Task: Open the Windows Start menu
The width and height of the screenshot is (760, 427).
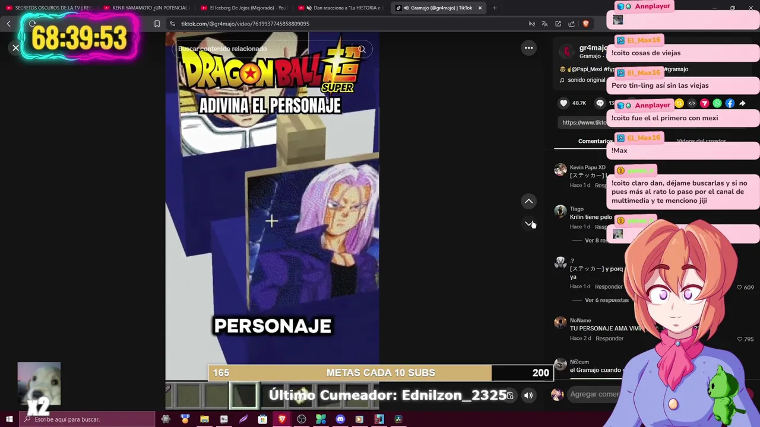Action: coord(9,419)
